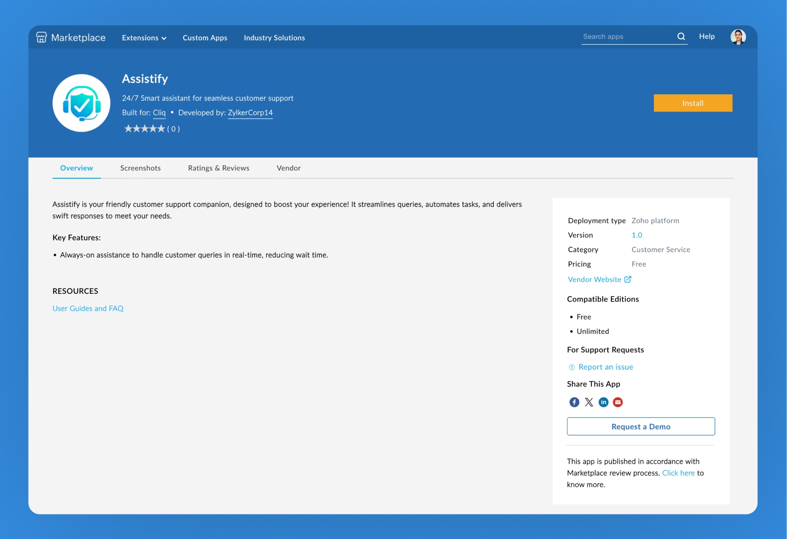Click the Unlimited edition list item

[x=593, y=331]
